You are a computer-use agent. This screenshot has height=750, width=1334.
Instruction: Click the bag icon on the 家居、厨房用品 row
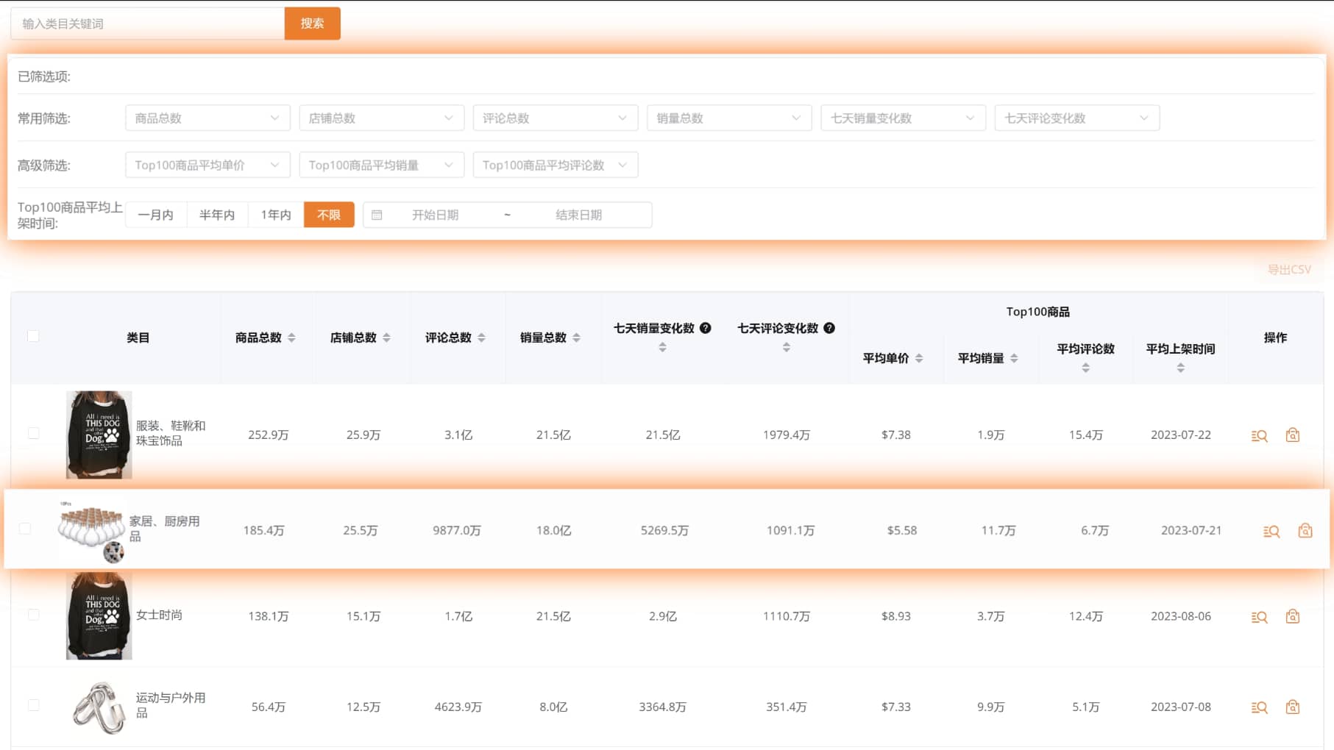point(1304,529)
